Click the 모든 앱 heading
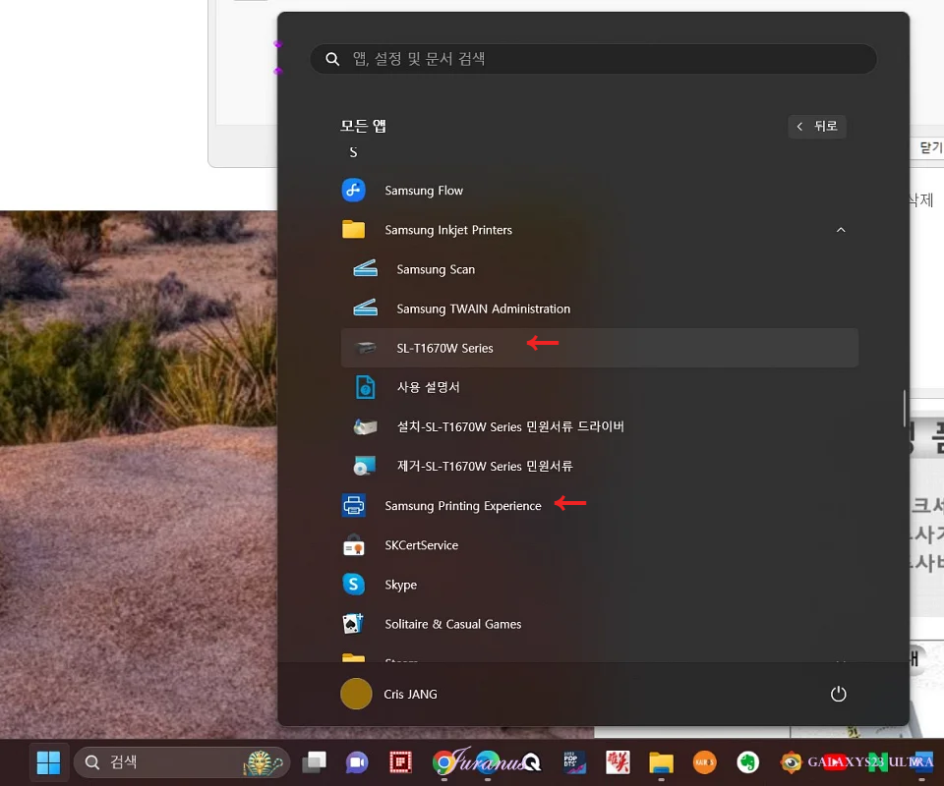Viewport: 944px width, 786px height. [363, 126]
